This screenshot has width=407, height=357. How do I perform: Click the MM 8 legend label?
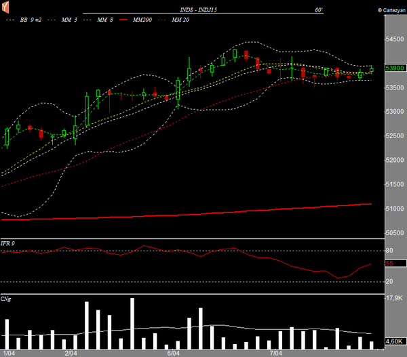click(x=106, y=21)
